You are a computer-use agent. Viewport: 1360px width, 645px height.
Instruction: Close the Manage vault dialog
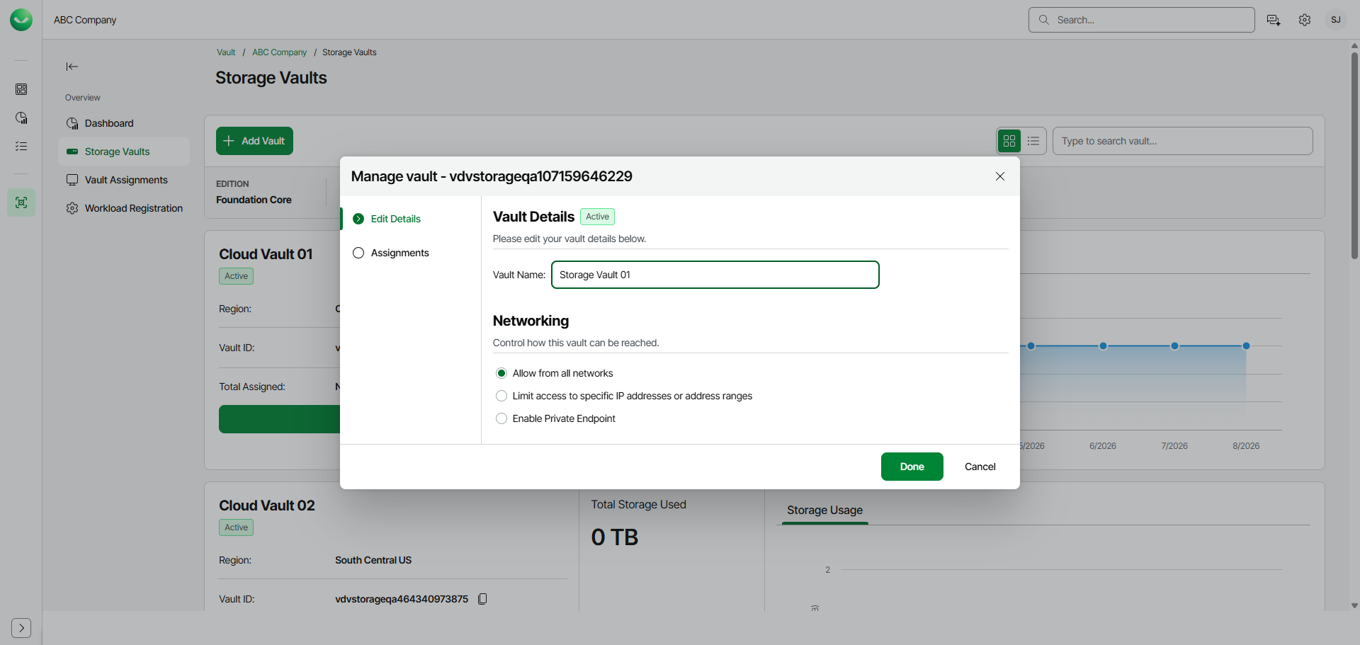pos(1000,176)
